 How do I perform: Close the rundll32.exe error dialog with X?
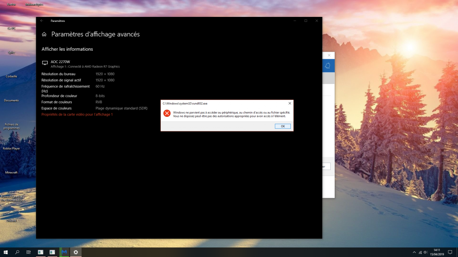[289, 104]
